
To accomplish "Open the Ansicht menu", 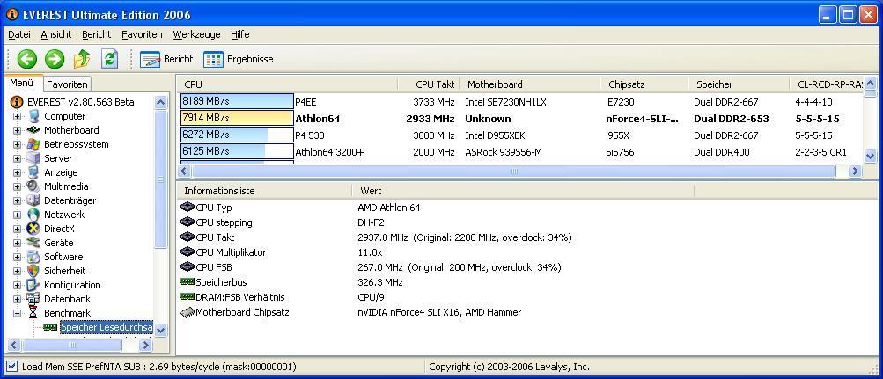I will click(56, 34).
